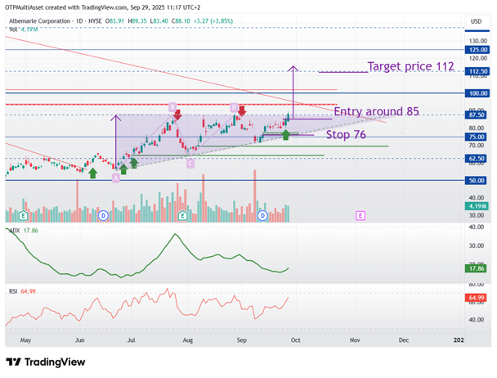Click the 125.00 price level label
This screenshot has width=497, height=378.
[477, 50]
